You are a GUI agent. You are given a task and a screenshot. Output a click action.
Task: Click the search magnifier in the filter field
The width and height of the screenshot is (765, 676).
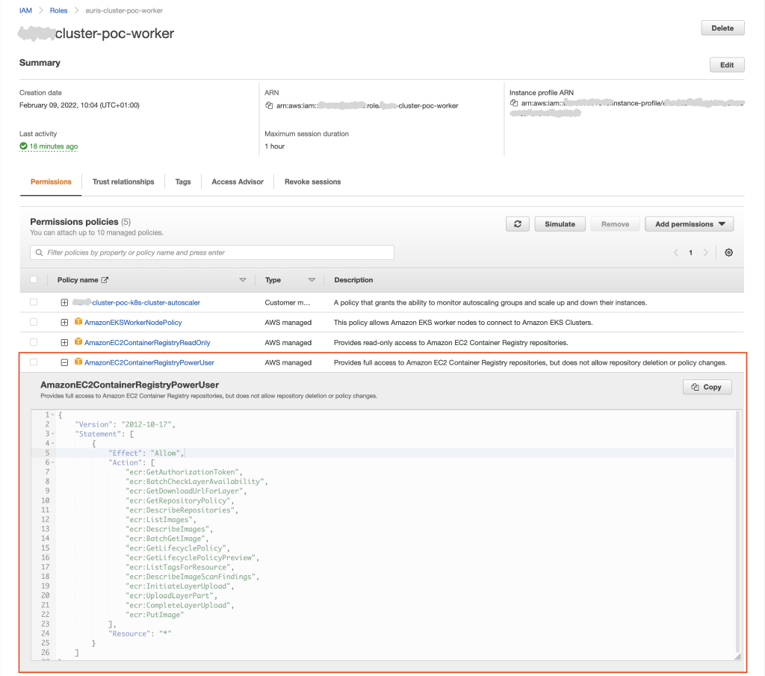38,252
